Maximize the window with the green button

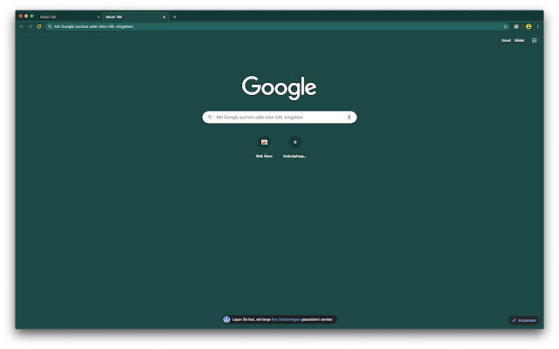[x=31, y=16]
